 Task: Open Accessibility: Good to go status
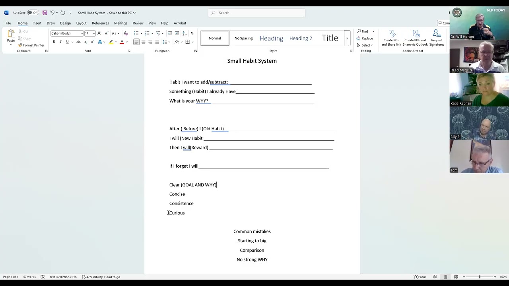click(101, 277)
